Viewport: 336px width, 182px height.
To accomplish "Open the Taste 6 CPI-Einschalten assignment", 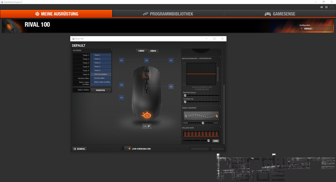I will [101, 74].
